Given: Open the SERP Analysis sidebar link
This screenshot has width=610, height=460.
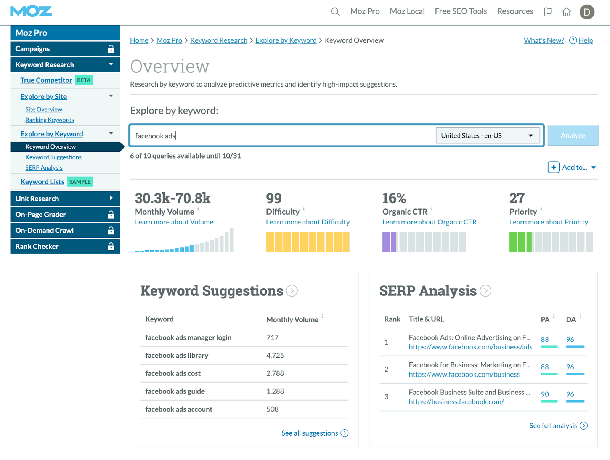Looking at the screenshot, I should 44,168.
